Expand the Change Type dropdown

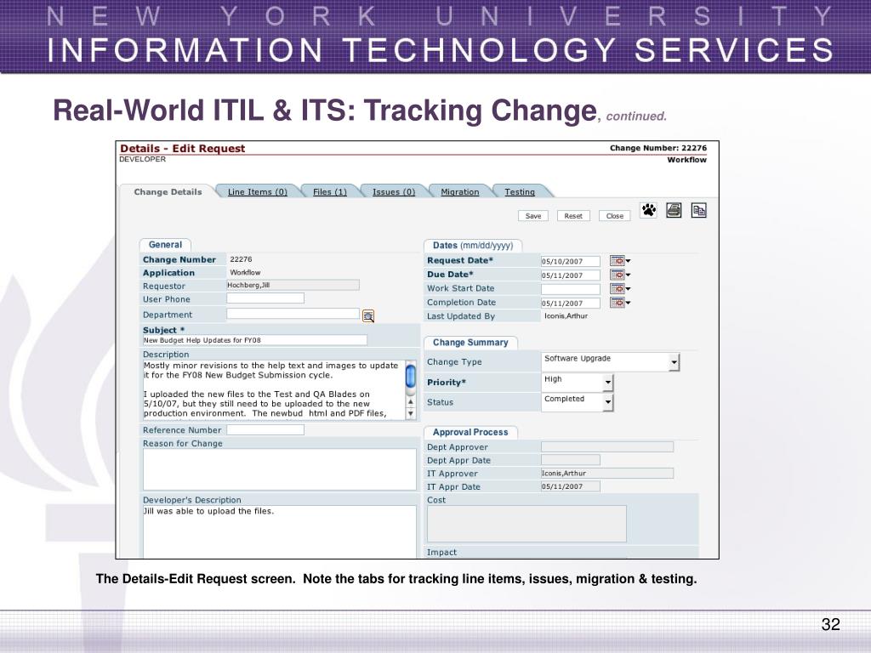tap(674, 362)
